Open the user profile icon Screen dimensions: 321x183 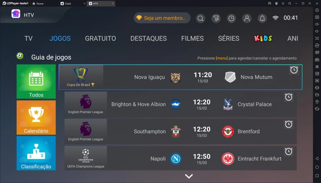pyautogui.click(x=247, y=18)
